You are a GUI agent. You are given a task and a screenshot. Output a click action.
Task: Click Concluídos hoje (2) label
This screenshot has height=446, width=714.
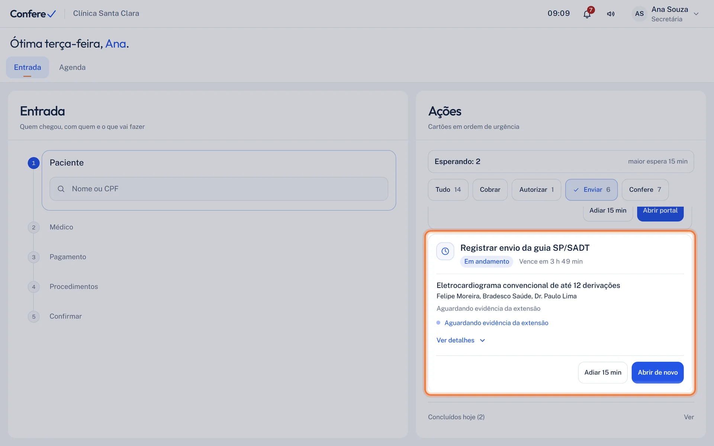[456, 417]
